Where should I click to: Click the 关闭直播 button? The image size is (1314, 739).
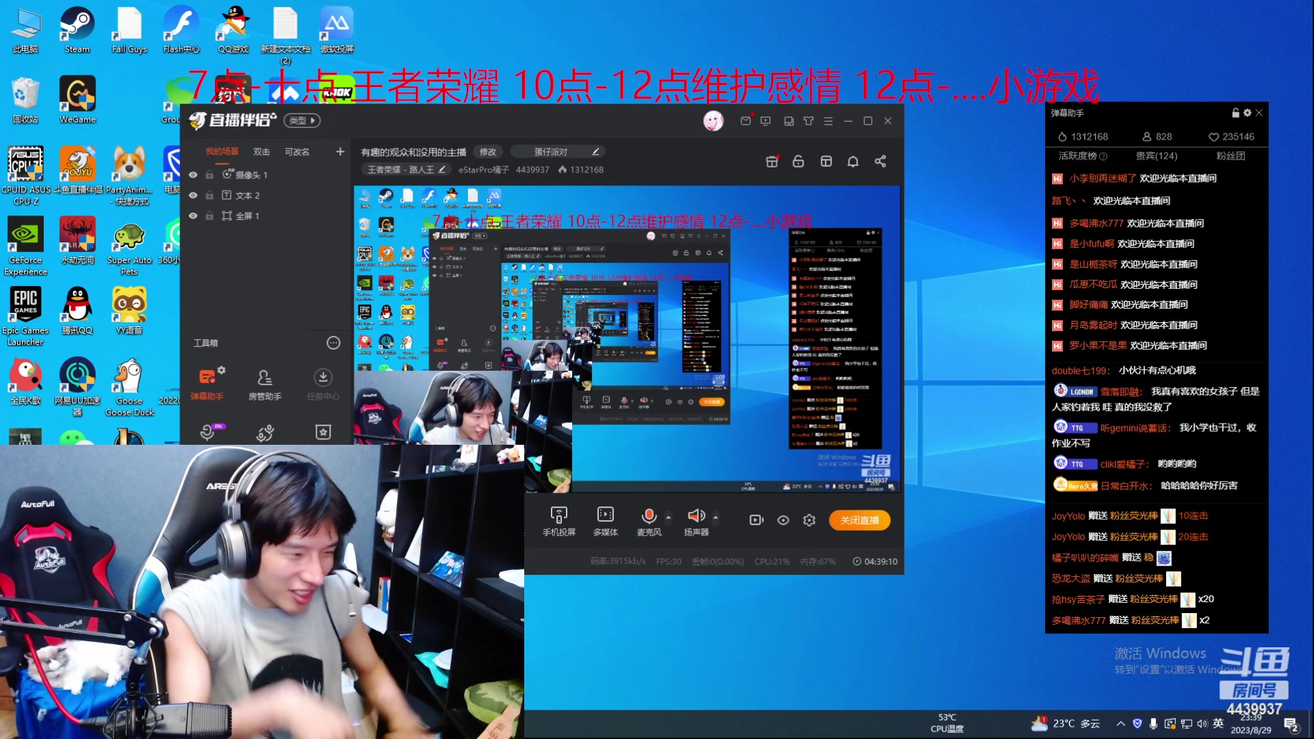860,520
